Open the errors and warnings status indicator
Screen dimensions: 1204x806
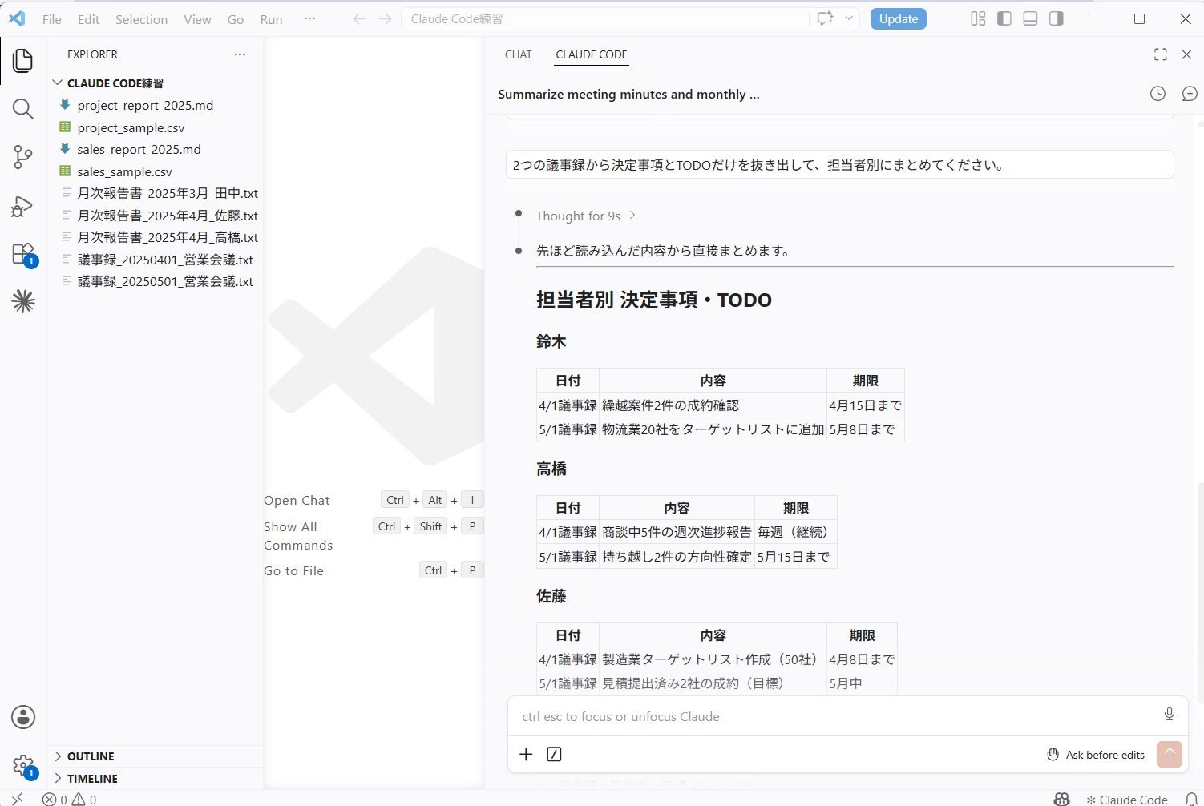69,799
